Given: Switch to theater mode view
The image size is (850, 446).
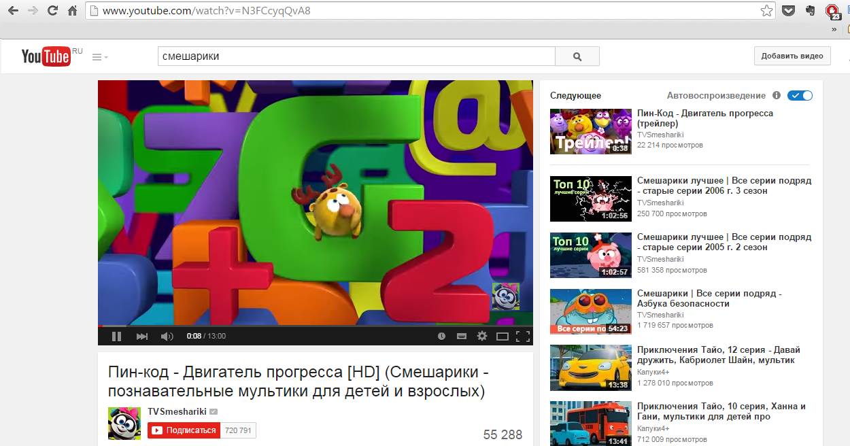Looking at the screenshot, I should [x=503, y=336].
